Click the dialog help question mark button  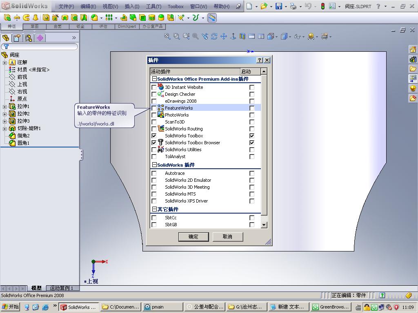(x=260, y=60)
